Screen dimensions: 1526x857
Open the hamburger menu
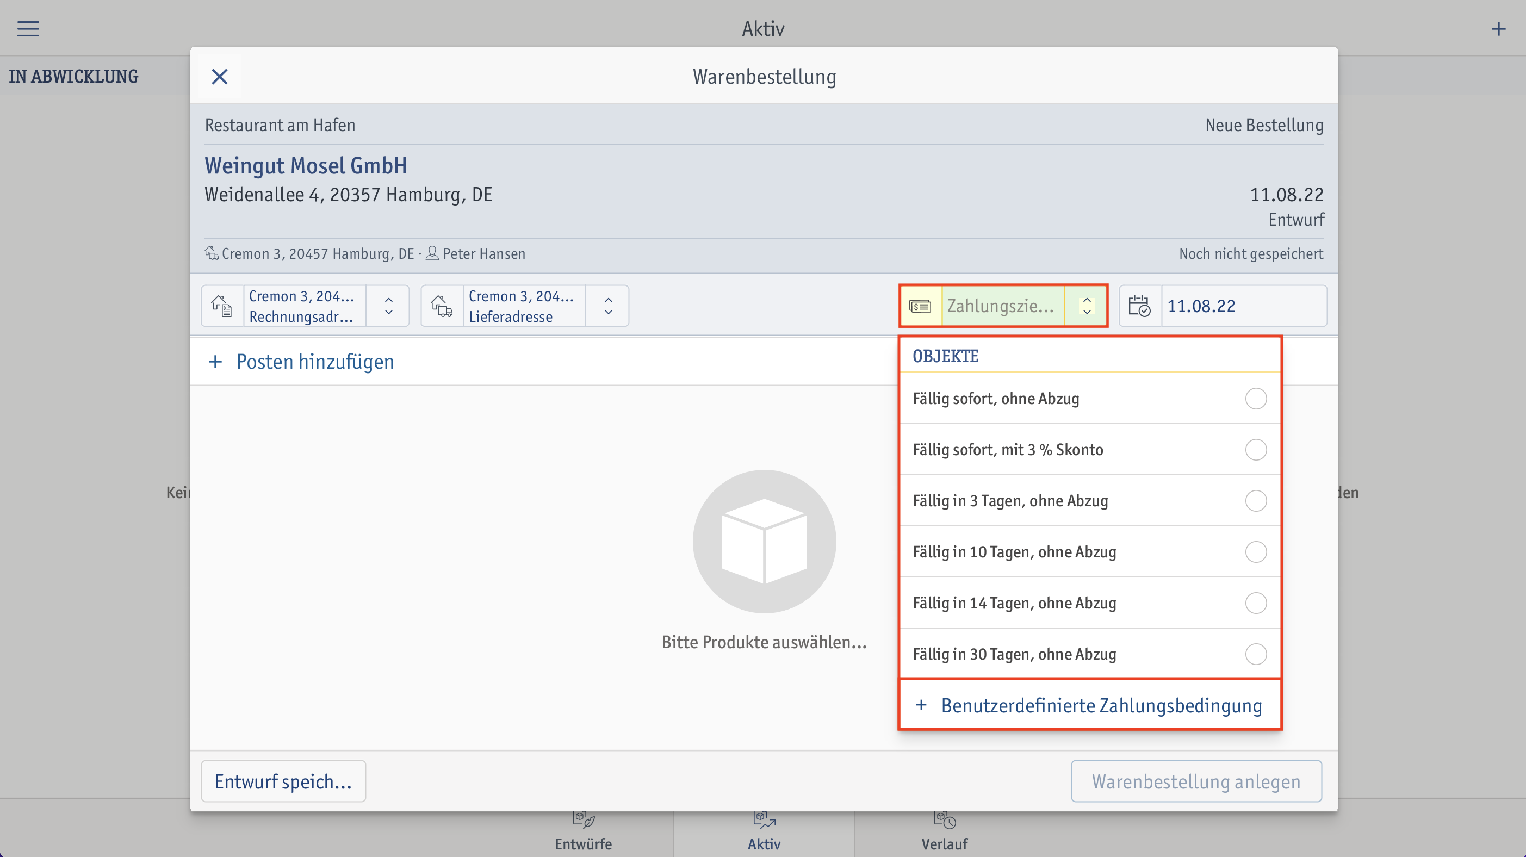[28, 28]
